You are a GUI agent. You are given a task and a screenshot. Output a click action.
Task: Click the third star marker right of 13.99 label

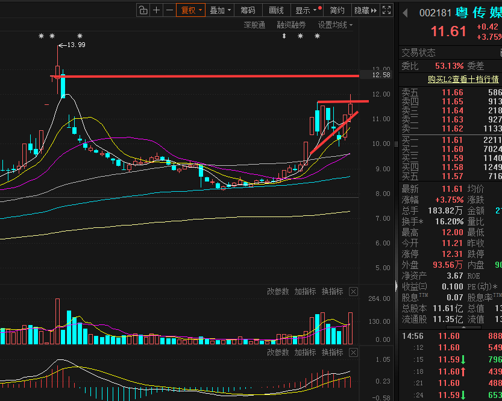tap(80, 36)
